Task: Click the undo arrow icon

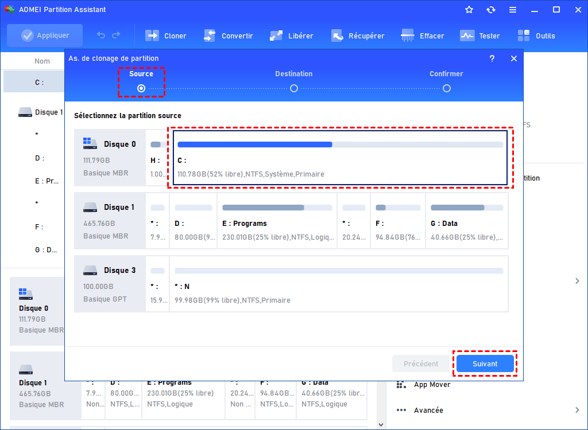Action: pyautogui.click(x=101, y=35)
